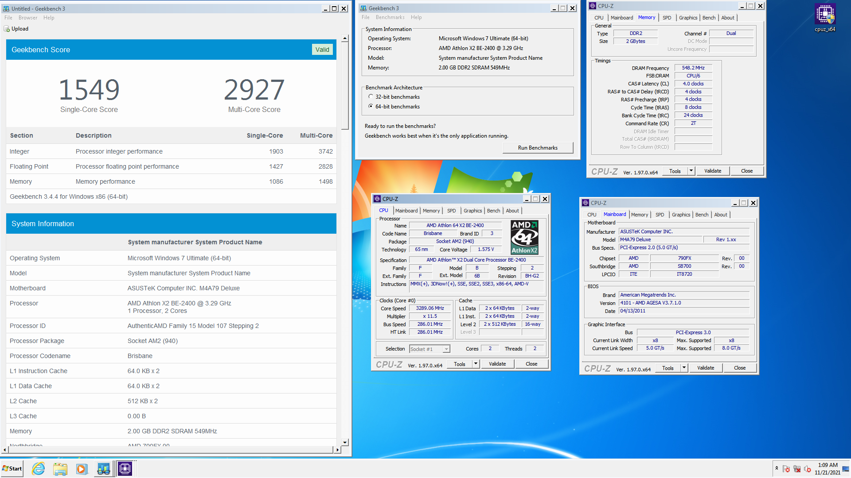This screenshot has height=478, width=851.
Task: Click the Valid badge in Geekbench Score
Action: click(322, 50)
